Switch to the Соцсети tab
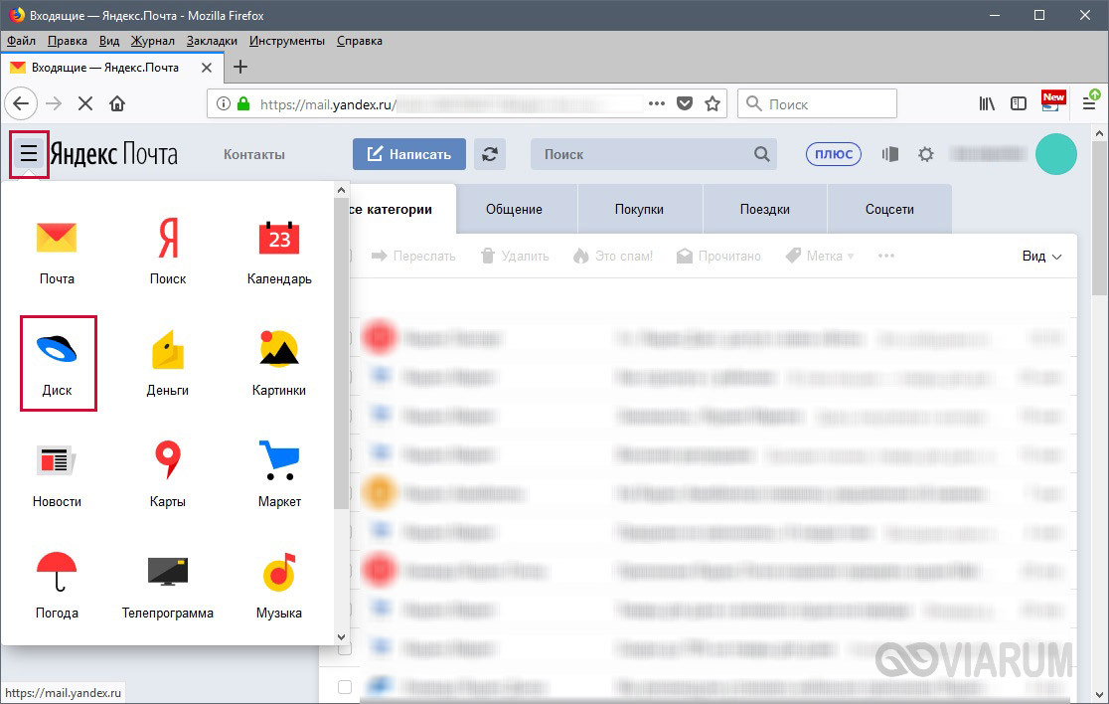The width and height of the screenshot is (1109, 704). tap(889, 210)
